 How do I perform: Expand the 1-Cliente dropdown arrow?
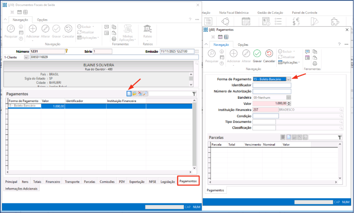tap(27, 57)
